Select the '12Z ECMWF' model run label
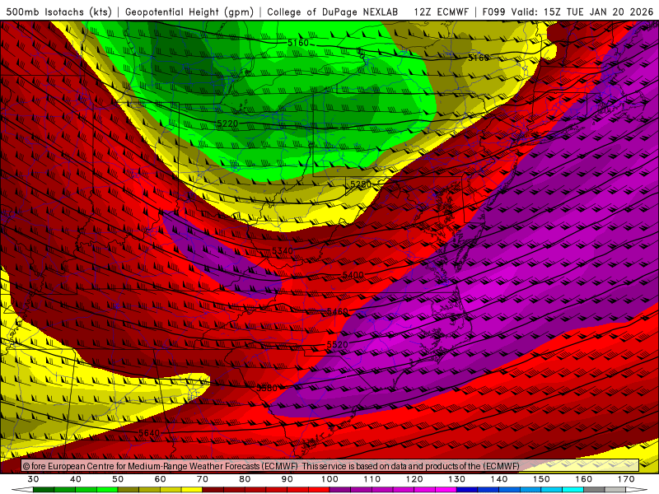The image size is (659, 494). (x=441, y=12)
